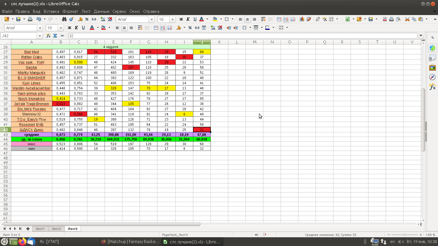Click the Sum sigma icon
The height and width of the screenshot is (246, 438).
(55, 36)
